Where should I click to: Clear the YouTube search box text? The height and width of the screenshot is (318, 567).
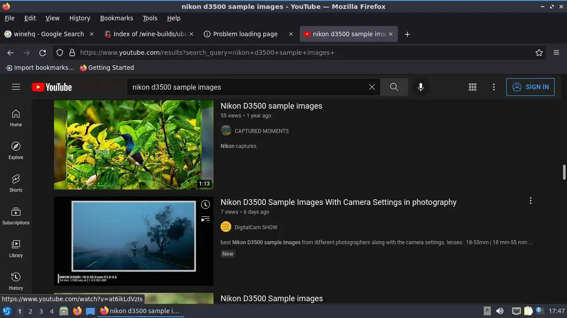372,87
